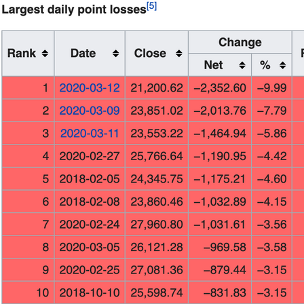Sort table by Close column arrows
304x304 pixels.
pos(179,54)
